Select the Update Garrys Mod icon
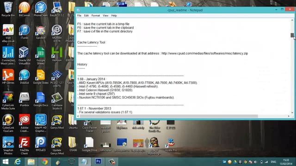Screen dimensions: 296x166 tap(57, 146)
